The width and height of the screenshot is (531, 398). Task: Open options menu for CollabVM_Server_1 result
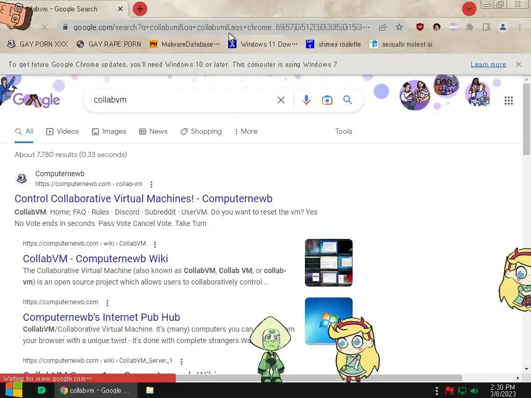[x=181, y=361]
